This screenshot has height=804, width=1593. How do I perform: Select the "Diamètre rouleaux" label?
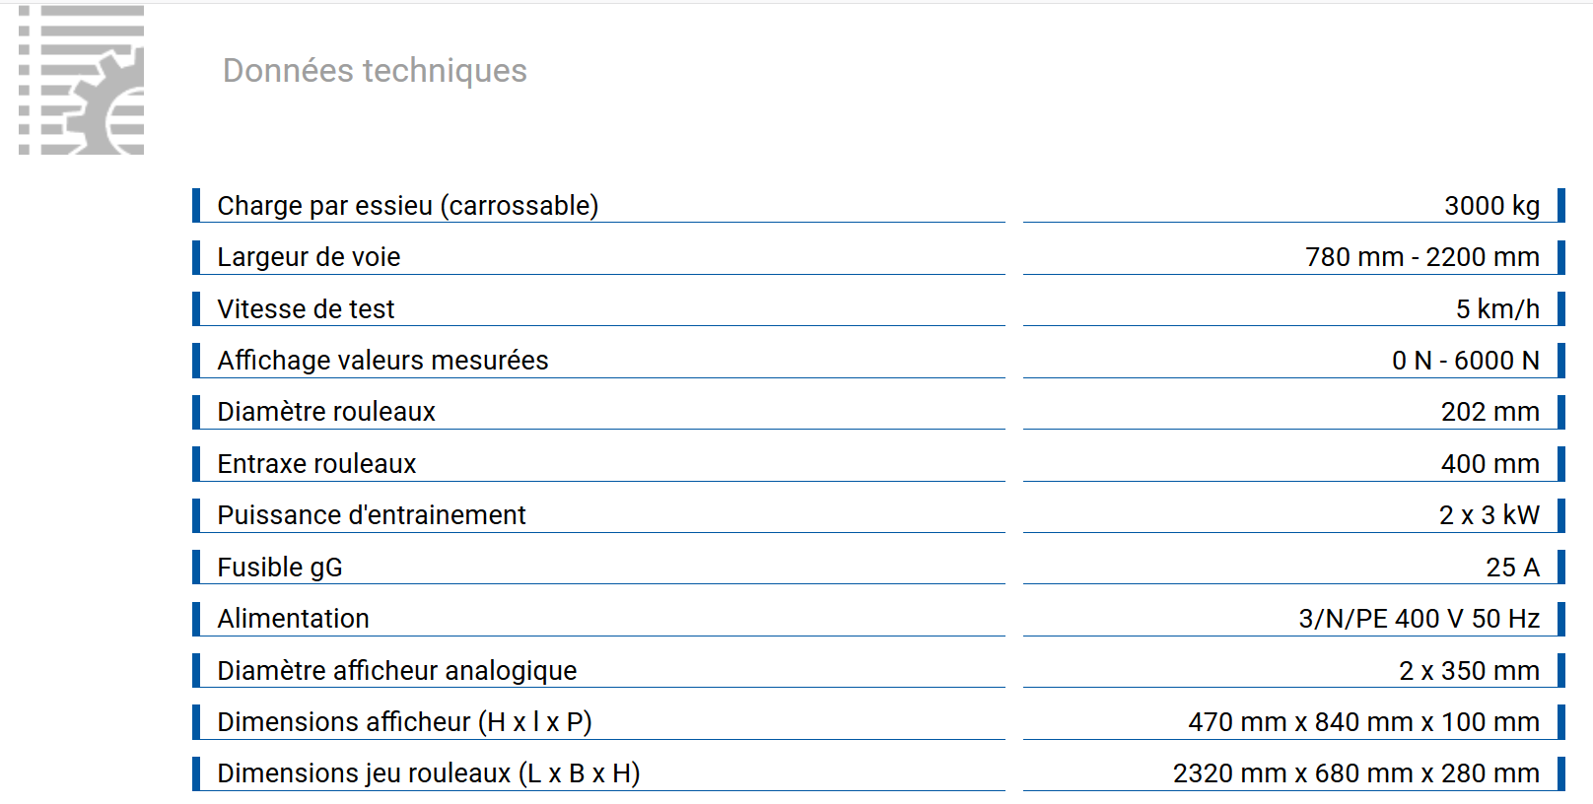point(326,412)
